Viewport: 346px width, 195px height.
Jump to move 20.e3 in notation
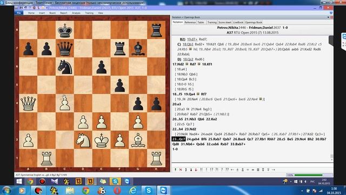177,104
